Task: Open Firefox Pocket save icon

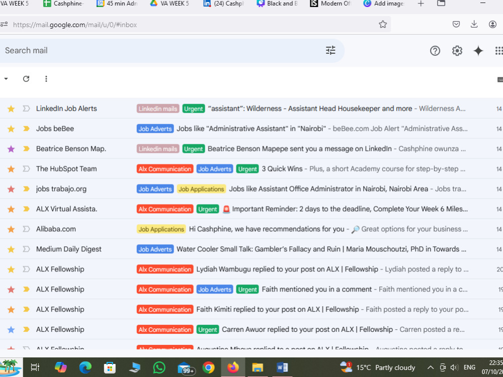Action: [x=456, y=24]
